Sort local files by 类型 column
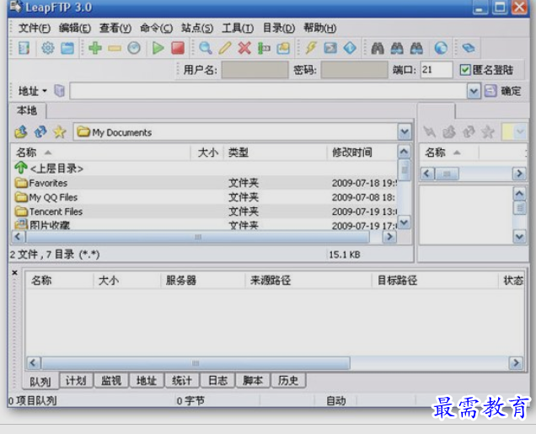This screenshot has width=536, height=434. point(276,153)
